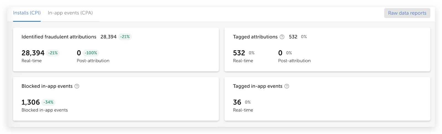Viewport: 442px width, 134px height.
Task: Select the 36 tagged in-app events value
Action: (237, 102)
